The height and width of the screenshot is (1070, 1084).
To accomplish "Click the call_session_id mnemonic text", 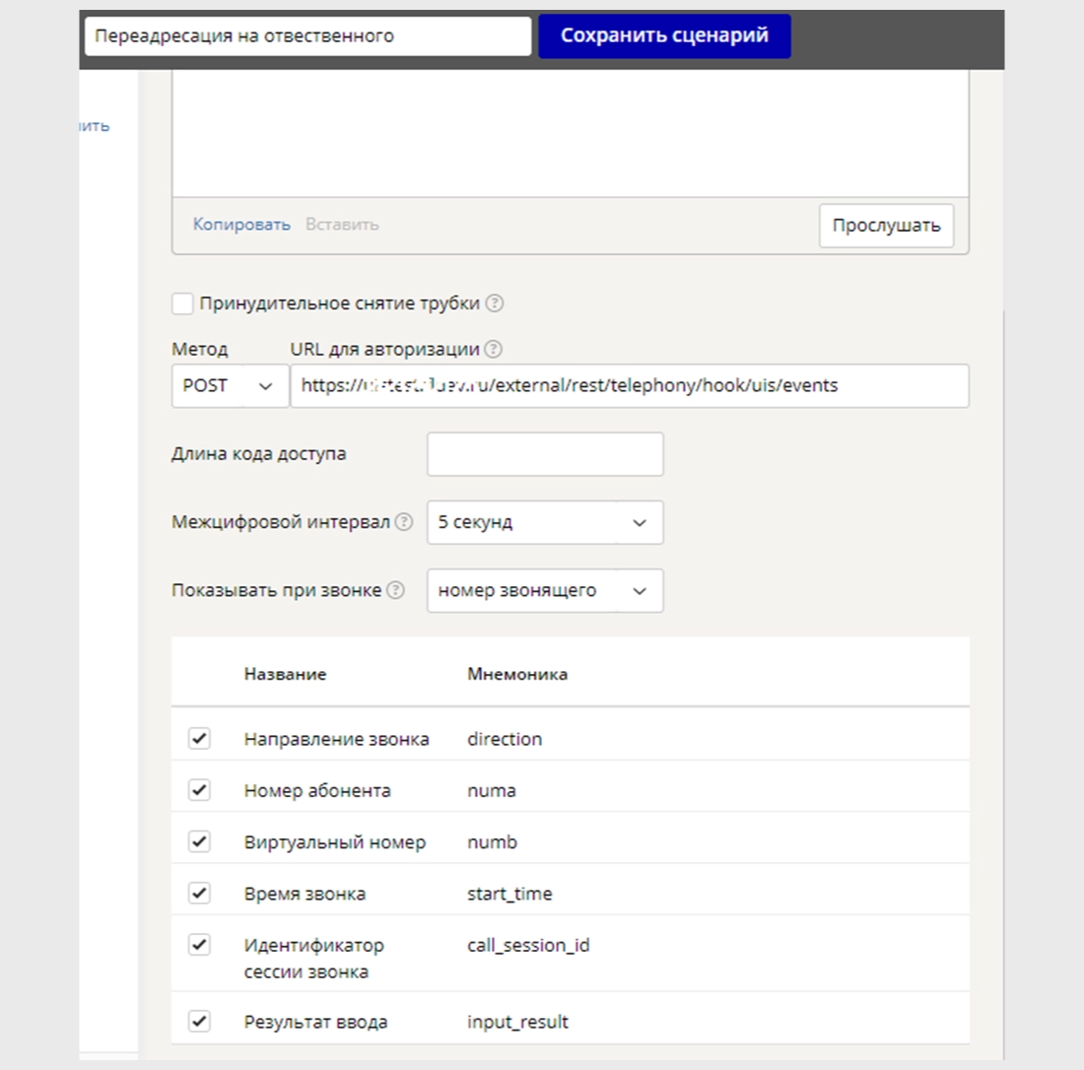I will tap(528, 945).
